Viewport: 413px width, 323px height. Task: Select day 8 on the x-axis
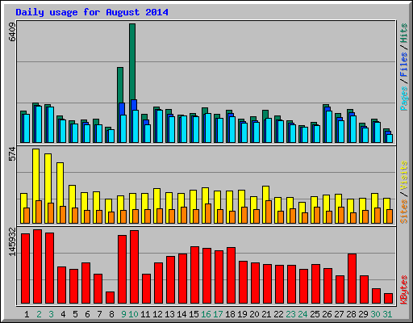pos(111,314)
